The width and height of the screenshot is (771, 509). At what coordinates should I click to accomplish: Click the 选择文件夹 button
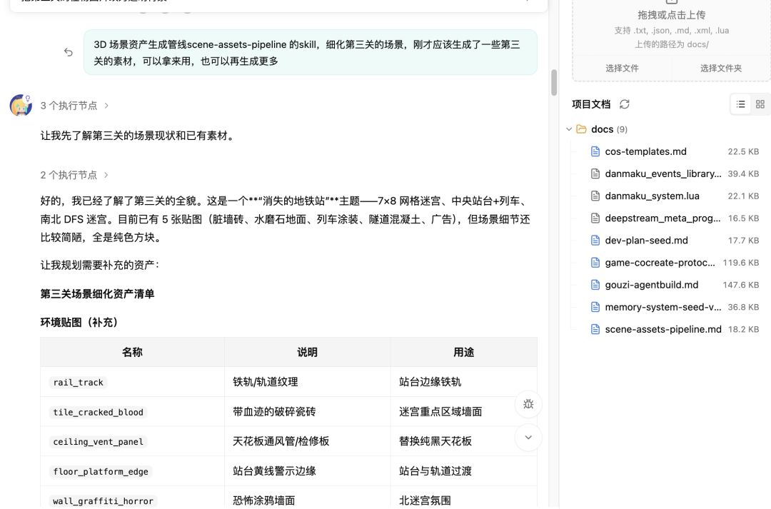point(721,69)
